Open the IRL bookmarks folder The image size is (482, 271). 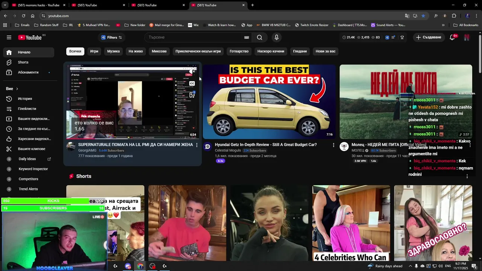click(x=68, y=25)
